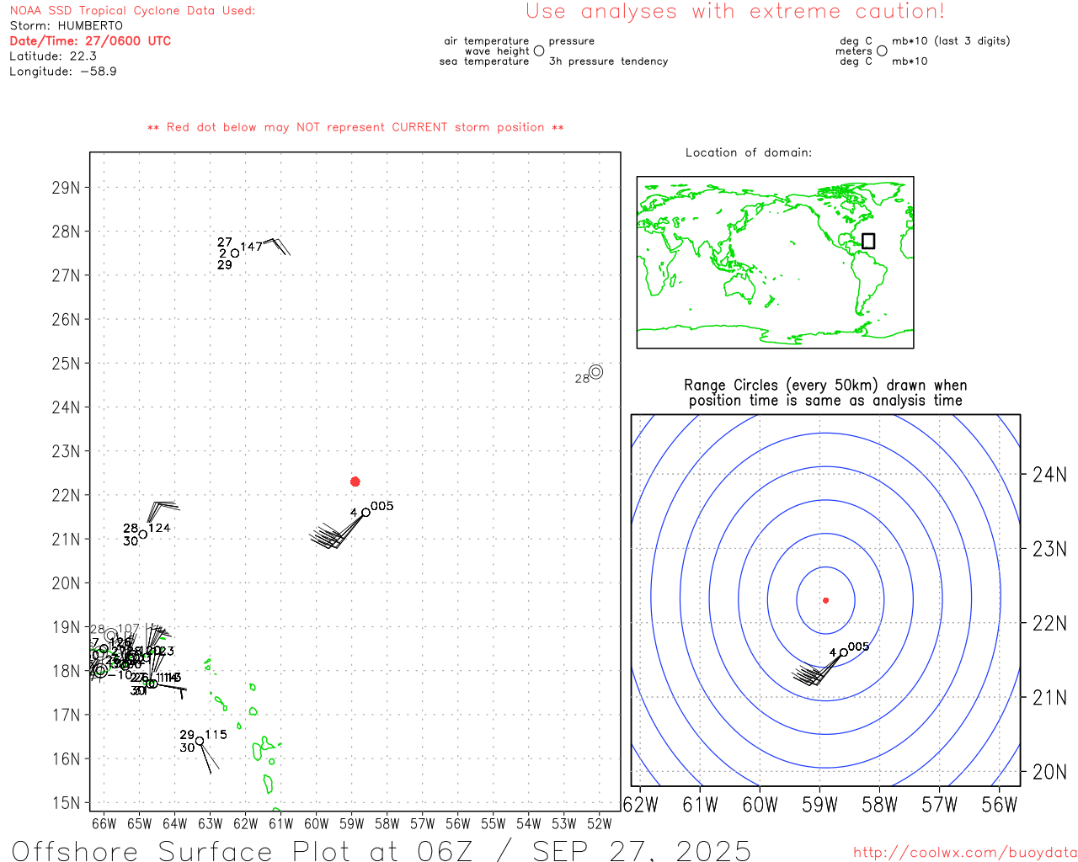Click 'Date/Time: 27/0600 UTC' text

click(x=90, y=40)
